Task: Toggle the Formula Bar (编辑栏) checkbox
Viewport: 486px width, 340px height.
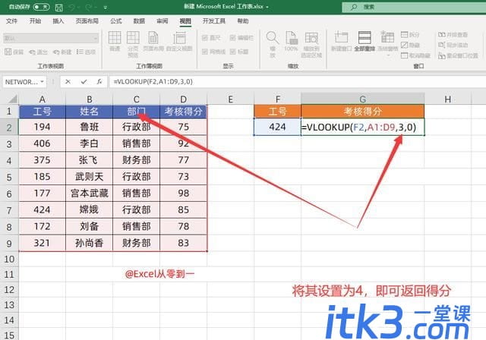Action: (x=241, y=38)
